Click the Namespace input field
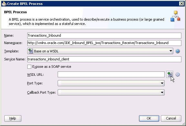This screenshot has height=126, width=186. click(104, 43)
